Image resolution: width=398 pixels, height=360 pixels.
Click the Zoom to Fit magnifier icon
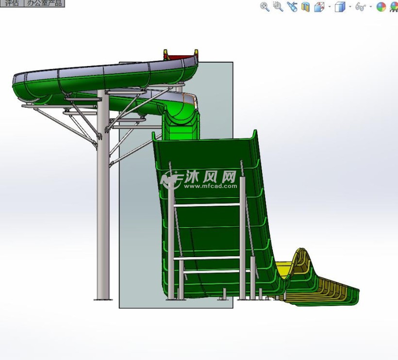[x=265, y=7]
